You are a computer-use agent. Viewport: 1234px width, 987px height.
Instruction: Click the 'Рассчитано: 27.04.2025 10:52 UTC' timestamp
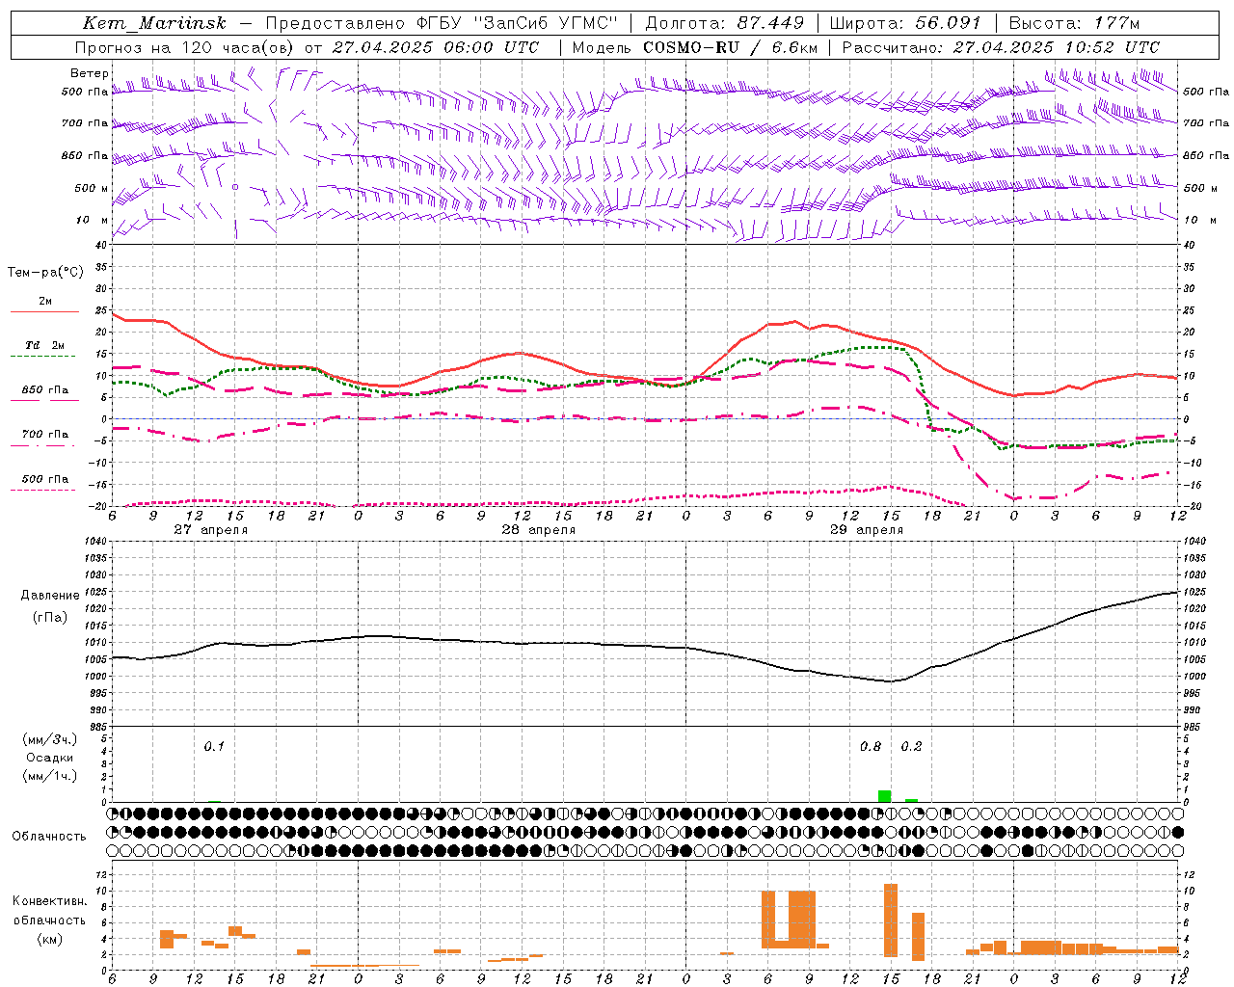click(1001, 47)
